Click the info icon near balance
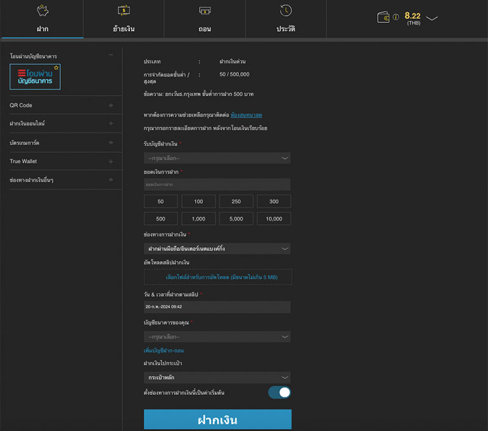Image resolution: width=488 pixels, height=431 pixels. click(x=396, y=18)
